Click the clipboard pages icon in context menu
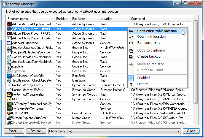 131,51
